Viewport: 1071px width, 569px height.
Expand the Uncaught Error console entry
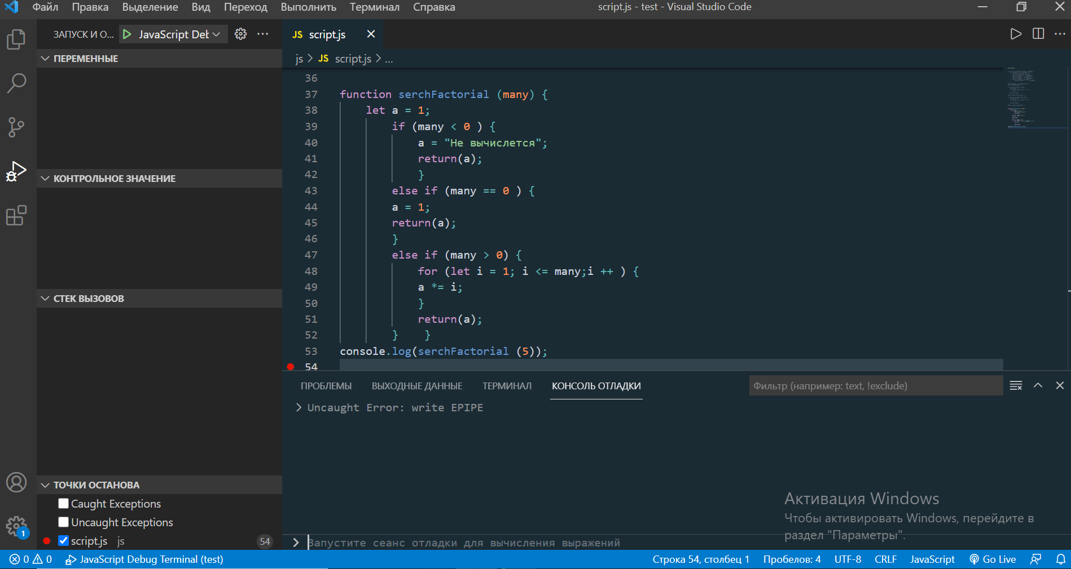pos(299,407)
